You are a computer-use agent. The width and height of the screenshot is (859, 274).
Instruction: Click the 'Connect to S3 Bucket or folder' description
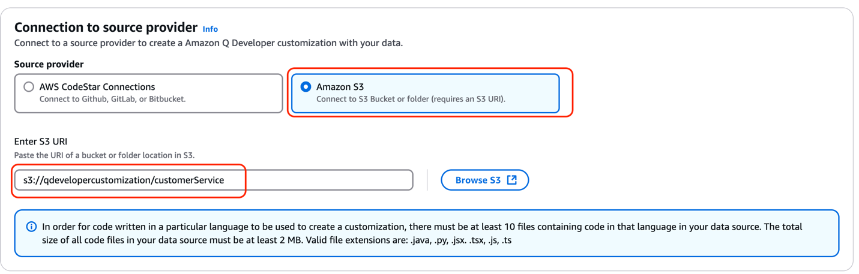point(411,99)
